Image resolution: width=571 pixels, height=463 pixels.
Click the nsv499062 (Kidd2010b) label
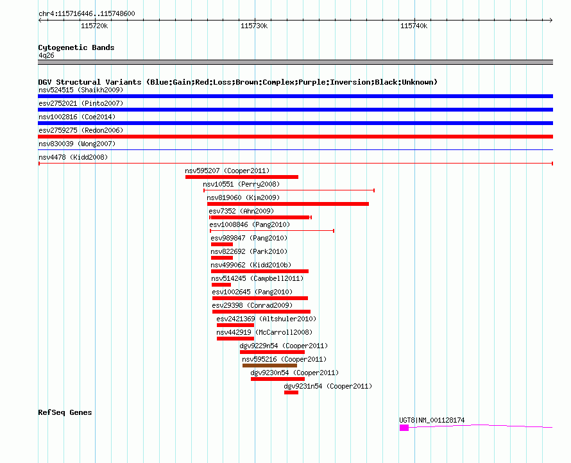(x=251, y=265)
